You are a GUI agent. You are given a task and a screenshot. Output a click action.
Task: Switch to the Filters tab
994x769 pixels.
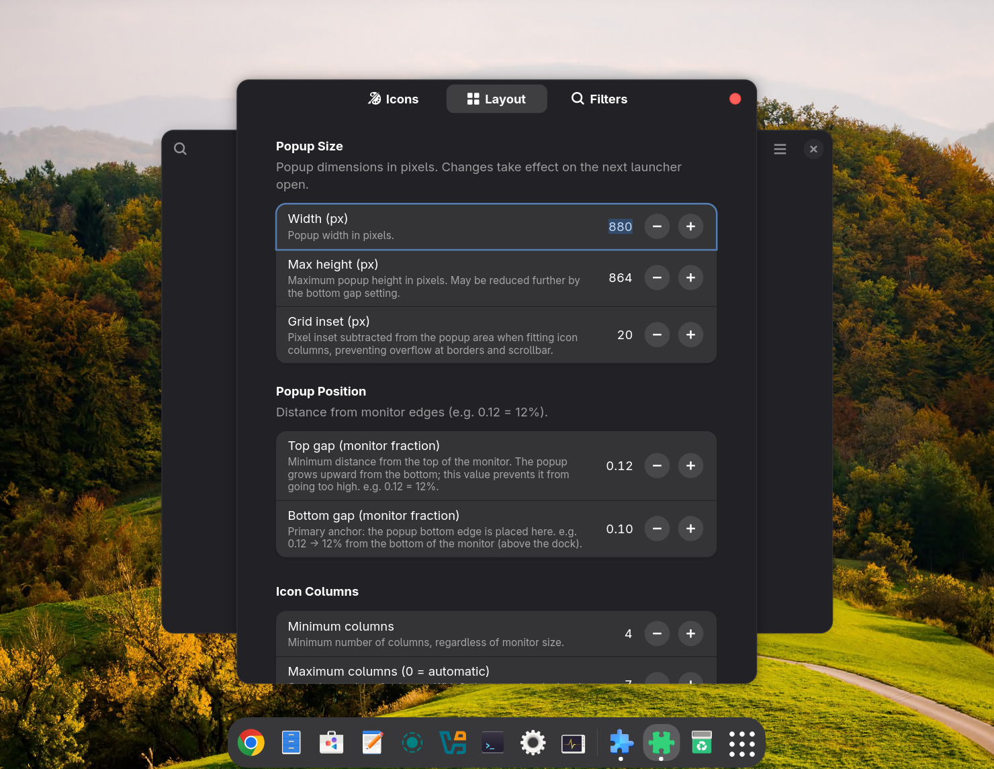coord(598,99)
